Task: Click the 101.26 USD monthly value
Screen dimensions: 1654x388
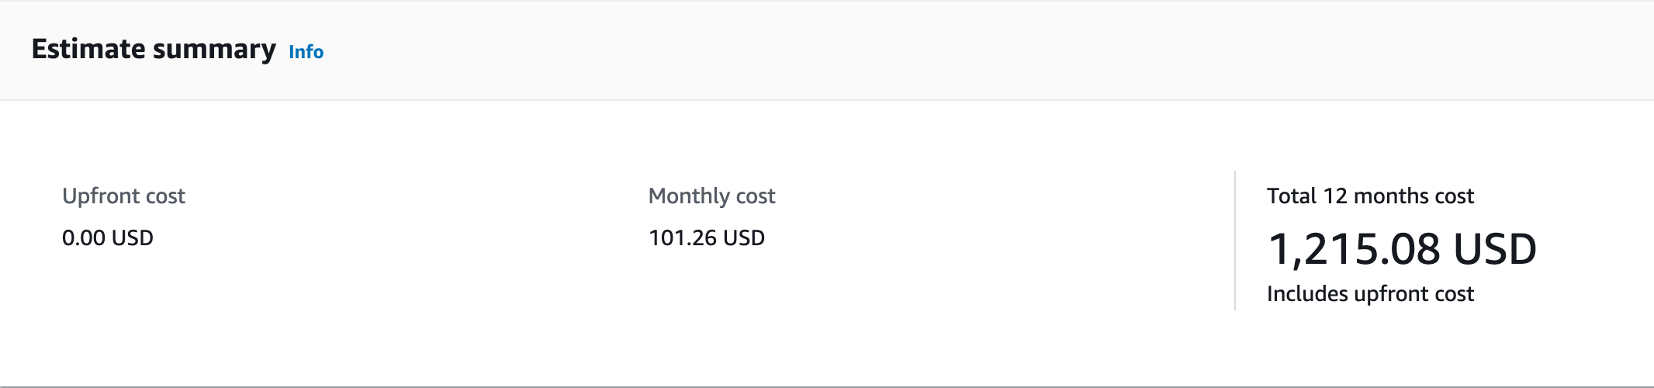Action: 707,237
